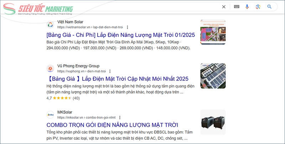Click the vuphong.vn dien-mat-troi URL breadcrumb
Screen dimensions: 285x144
tap(82, 71)
